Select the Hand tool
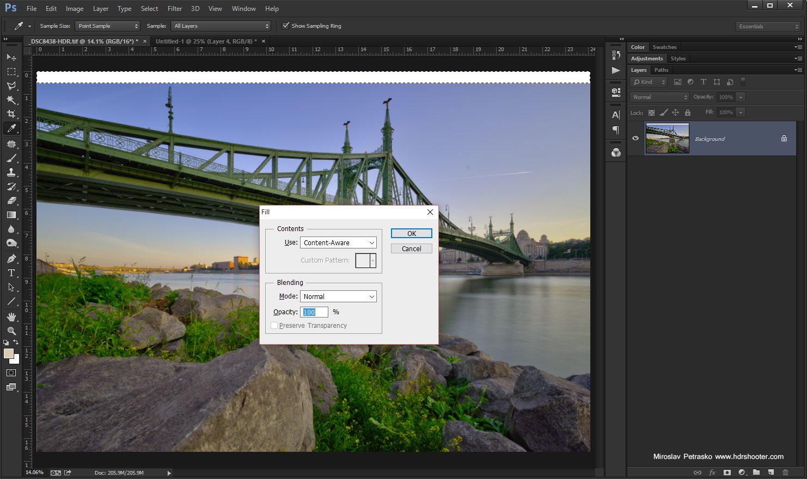 pyautogui.click(x=12, y=316)
